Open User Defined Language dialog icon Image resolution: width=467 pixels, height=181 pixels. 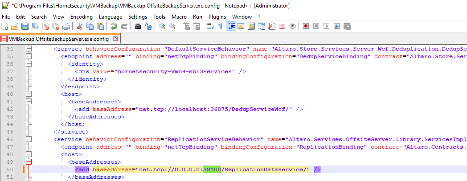pyautogui.click(x=241, y=27)
